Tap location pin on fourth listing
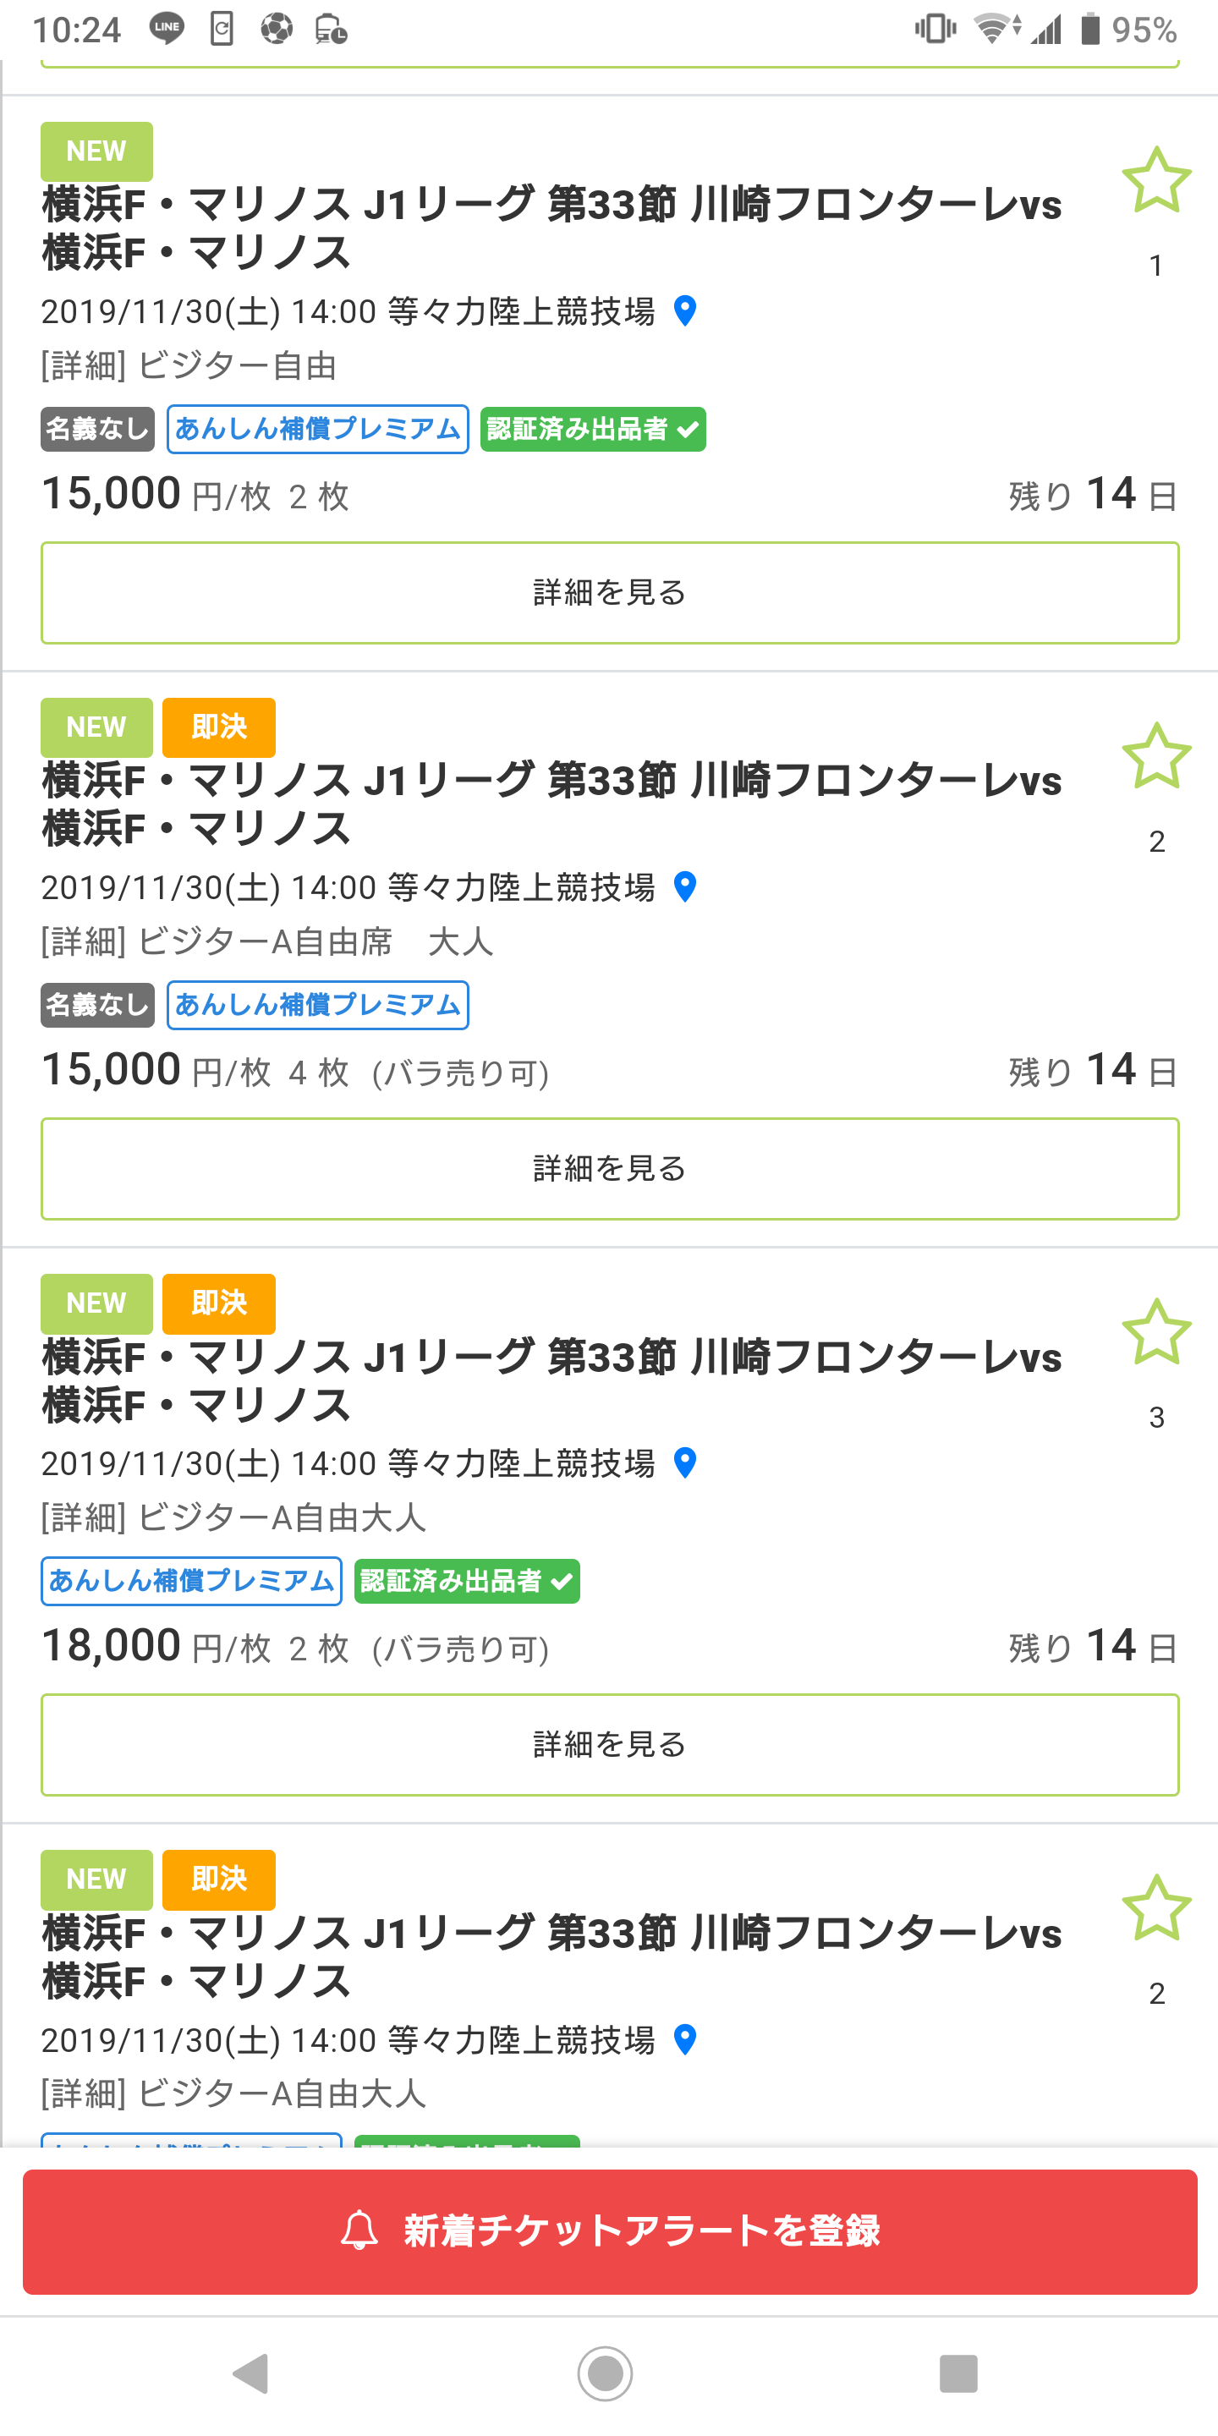 [686, 2038]
